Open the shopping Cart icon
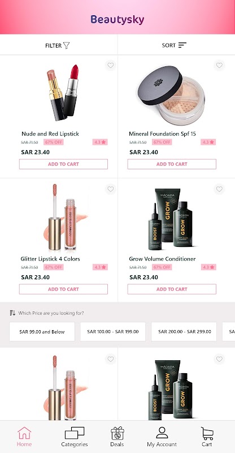Image resolution: width=235 pixels, height=453 pixels. tap(207, 433)
